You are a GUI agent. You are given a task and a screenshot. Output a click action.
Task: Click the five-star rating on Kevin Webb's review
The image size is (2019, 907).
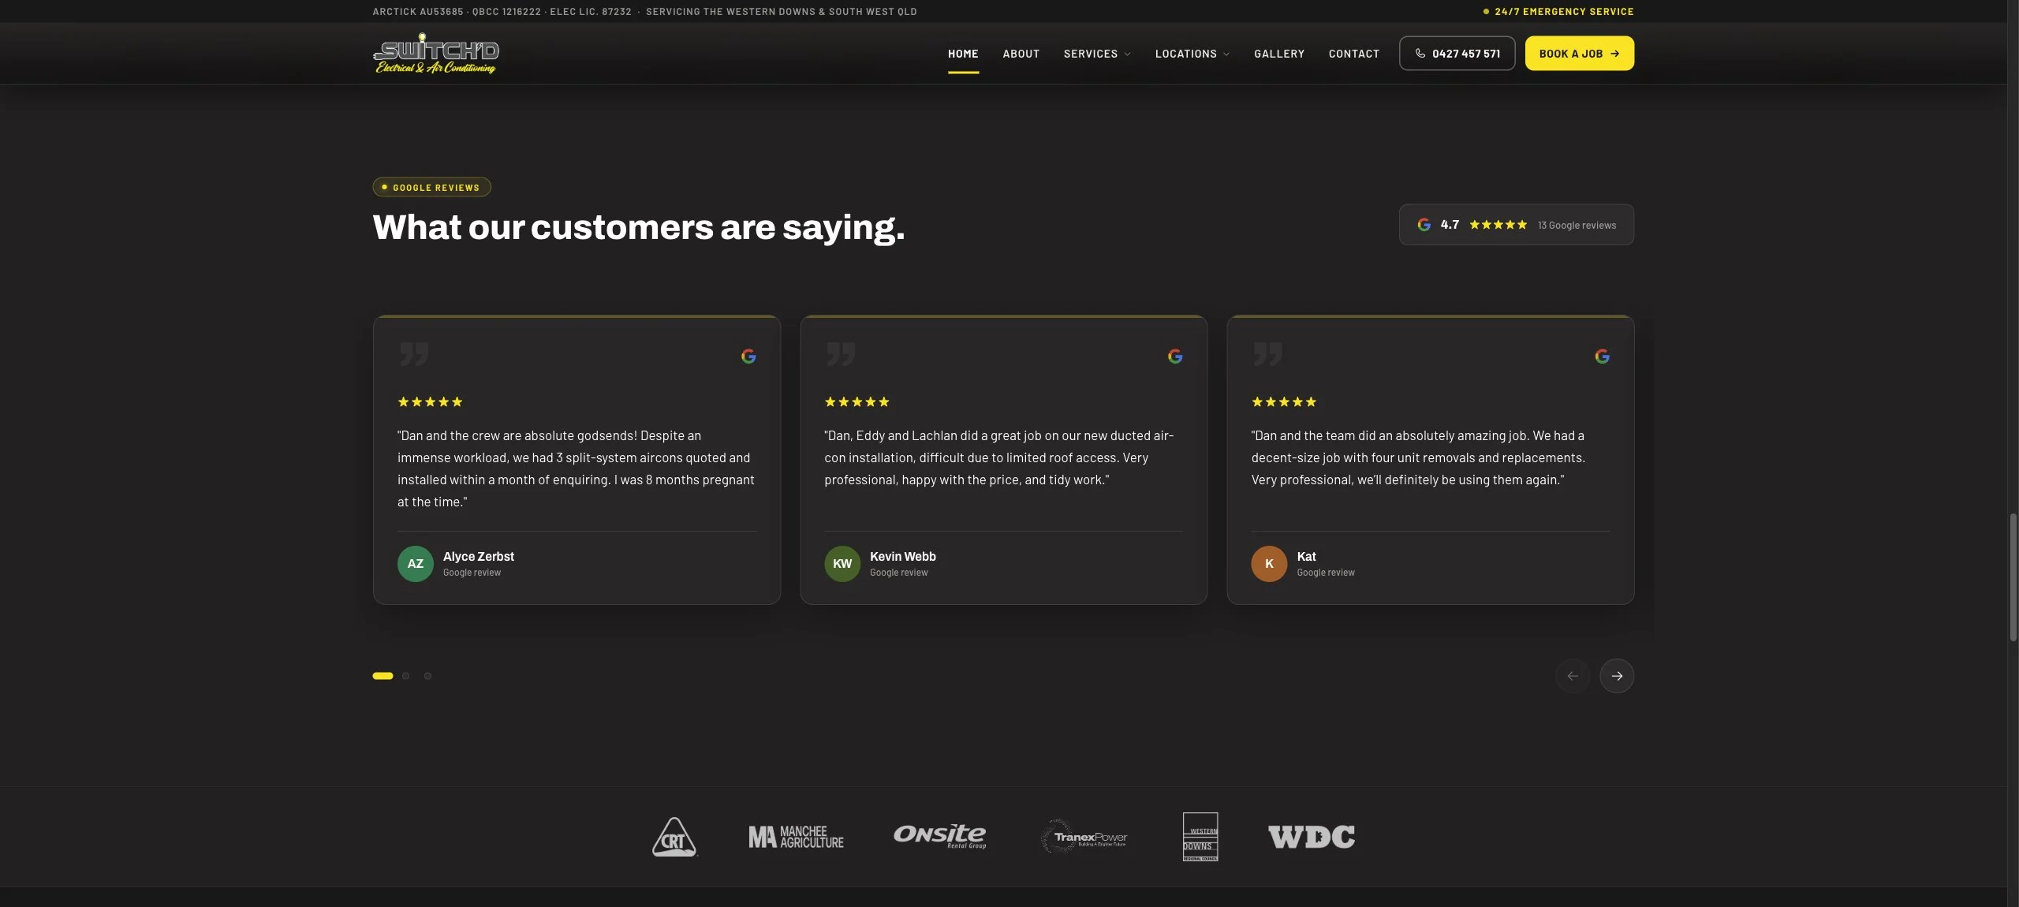pyautogui.click(x=856, y=402)
